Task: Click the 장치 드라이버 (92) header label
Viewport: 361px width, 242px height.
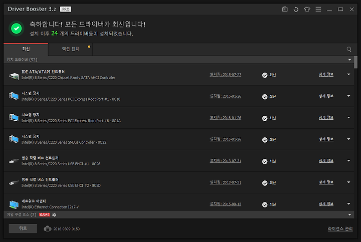Action: (x=22, y=60)
